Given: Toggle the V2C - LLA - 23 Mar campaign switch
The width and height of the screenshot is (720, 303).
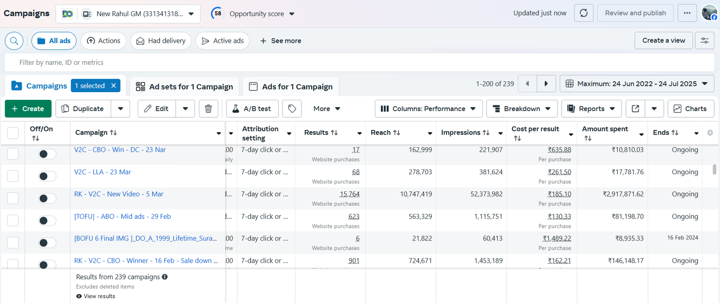Looking at the screenshot, I should (x=47, y=176).
